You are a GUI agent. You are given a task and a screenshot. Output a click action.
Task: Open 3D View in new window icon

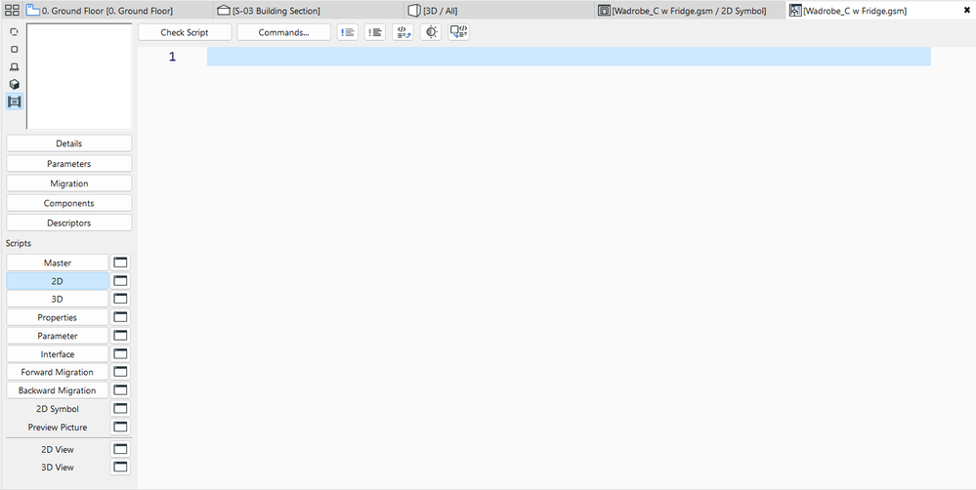pyautogui.click(x=120, y=467)
